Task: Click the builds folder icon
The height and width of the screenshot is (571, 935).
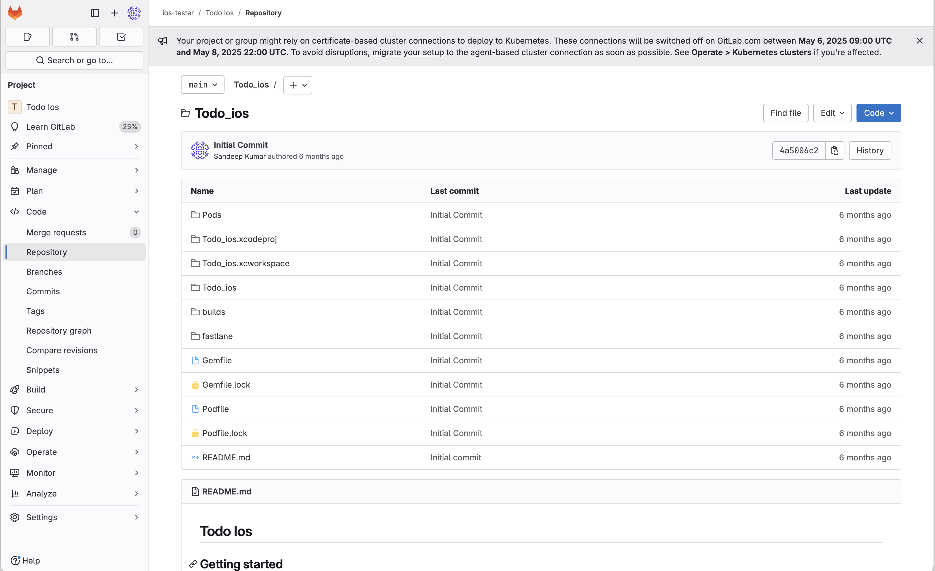Action: tap(195, 312)
